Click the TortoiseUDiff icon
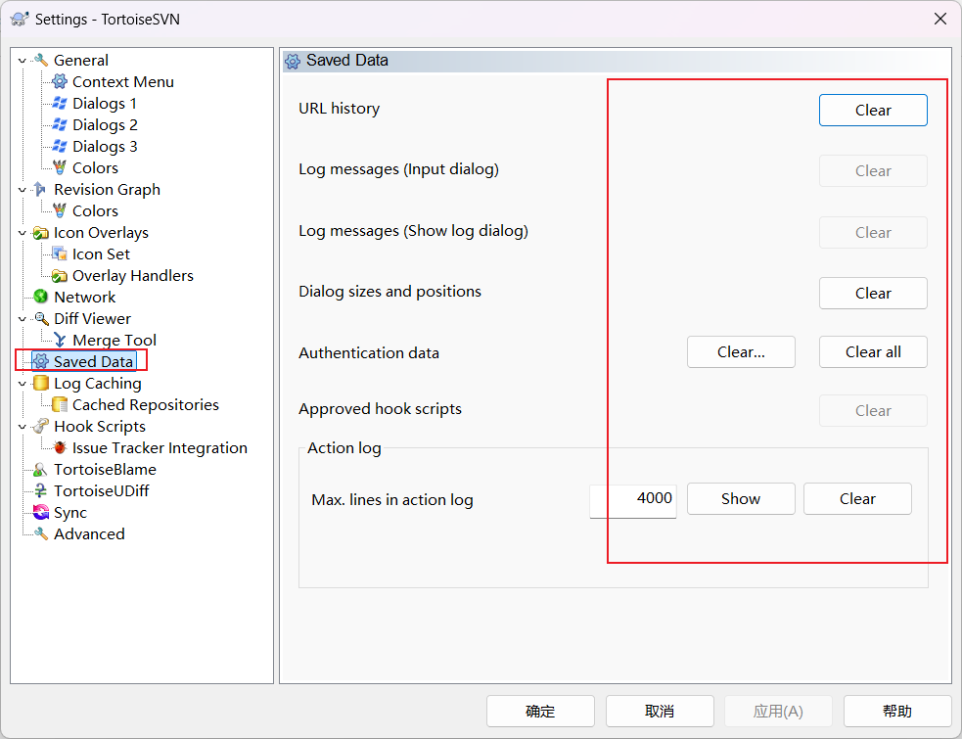The image size is (962, 739). pyautogui.click(x=40, y=491)
